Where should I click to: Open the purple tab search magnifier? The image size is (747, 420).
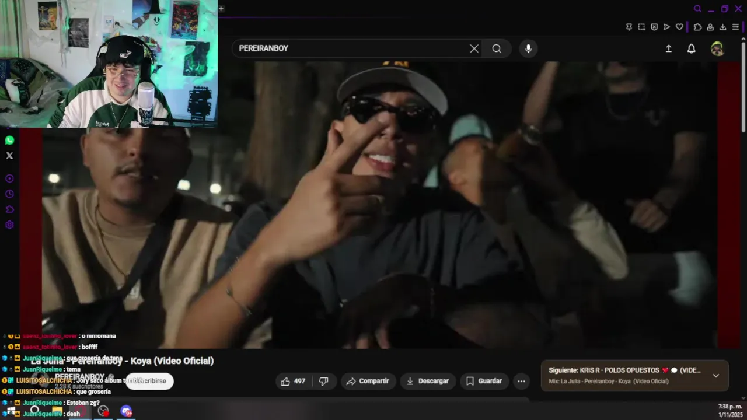click(697, 9)
